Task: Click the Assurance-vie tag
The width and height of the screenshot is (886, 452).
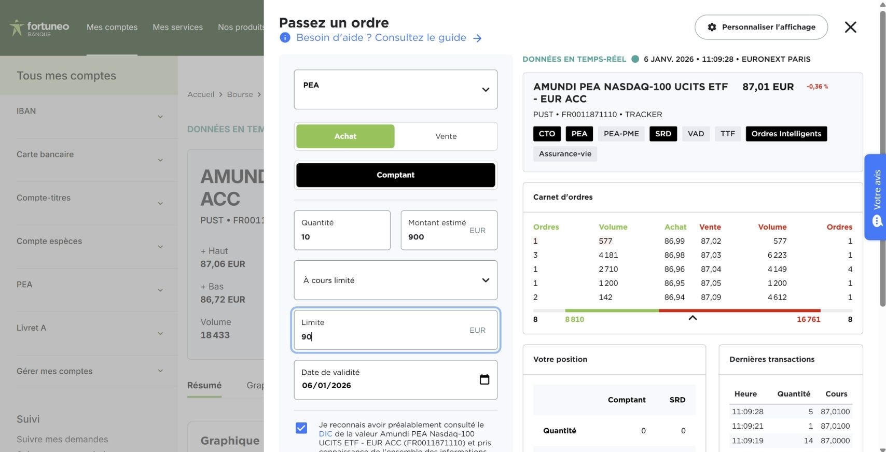Action: click(x=565, y=154)
